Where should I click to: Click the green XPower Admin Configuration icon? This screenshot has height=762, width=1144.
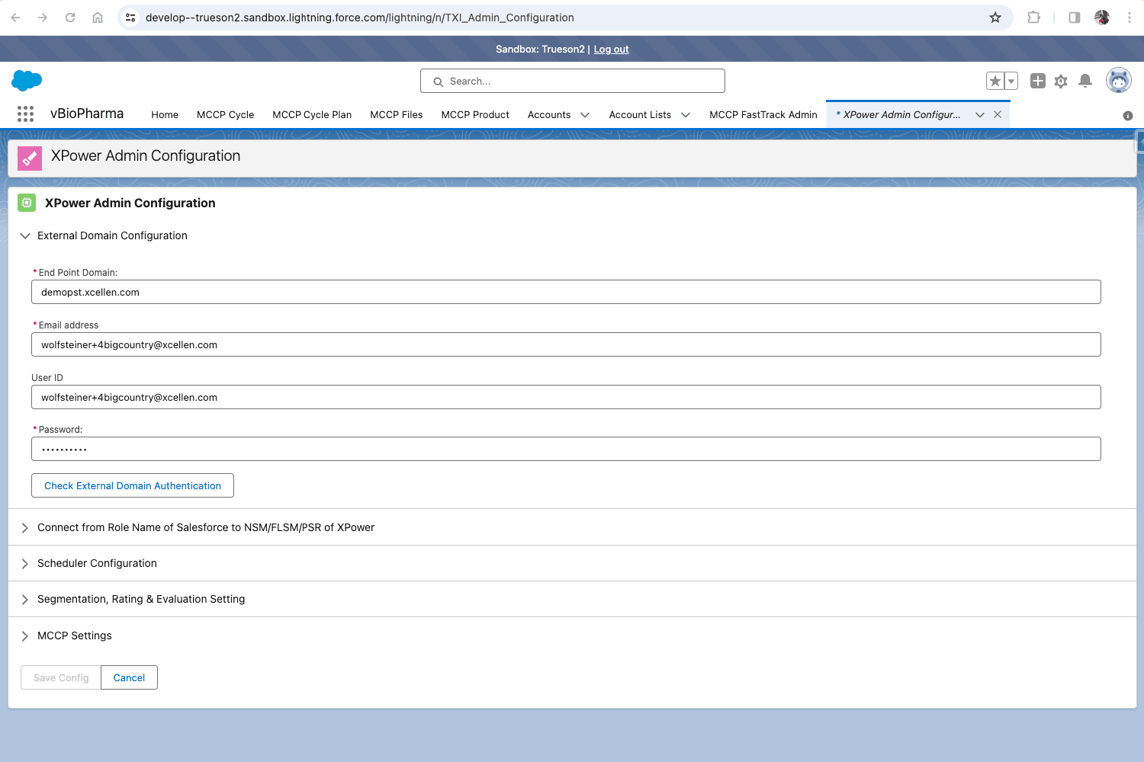pos(27,203)
